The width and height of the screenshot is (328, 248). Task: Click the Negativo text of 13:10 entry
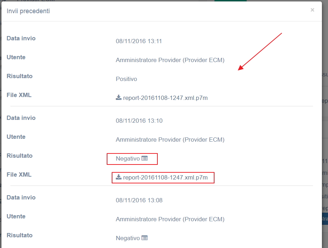click(x=128, y=158)
